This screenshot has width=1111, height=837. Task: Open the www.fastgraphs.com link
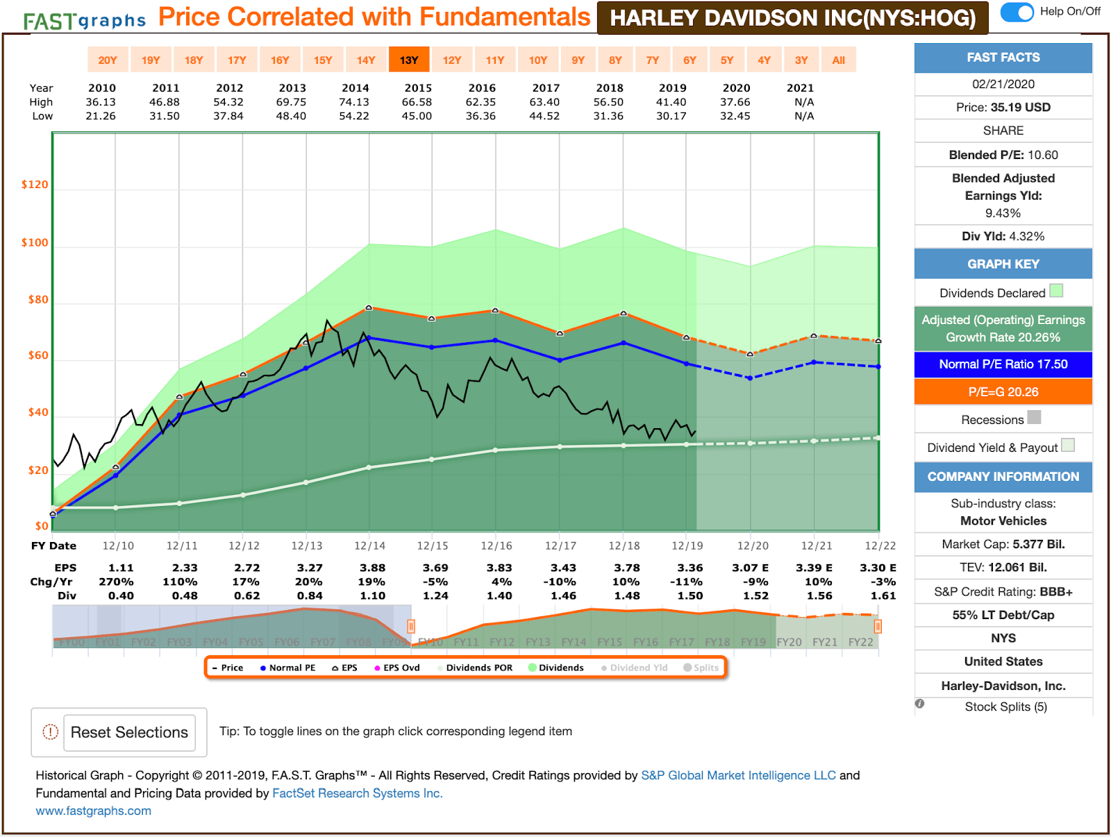(x=93, y=811)
